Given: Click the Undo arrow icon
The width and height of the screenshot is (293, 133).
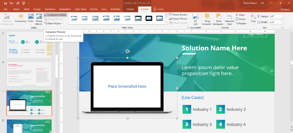Looking at the screenshot, I should (x=11, y=3).
